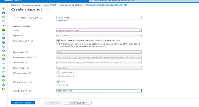Open the Source type dropdown showing Disk
The width and height of the screenshot is (199, 107).
point(99,52)
